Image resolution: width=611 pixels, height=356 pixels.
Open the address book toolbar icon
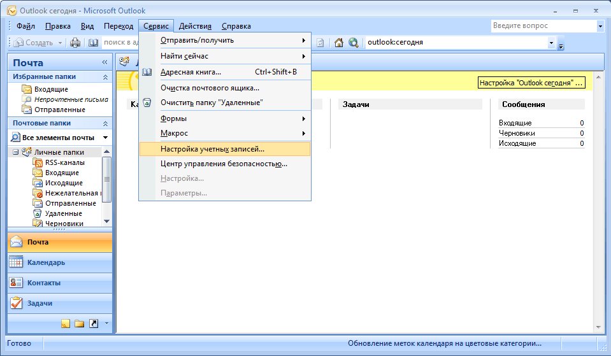click(x=94, y=43)
